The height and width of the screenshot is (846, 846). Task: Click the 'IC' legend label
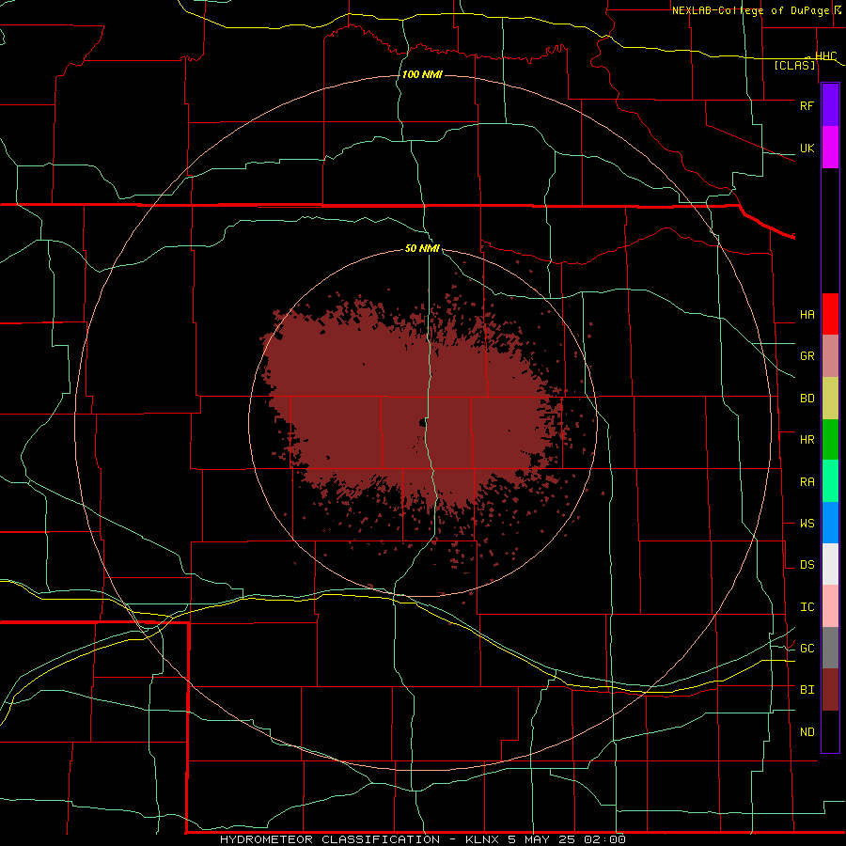pos(807,607)
